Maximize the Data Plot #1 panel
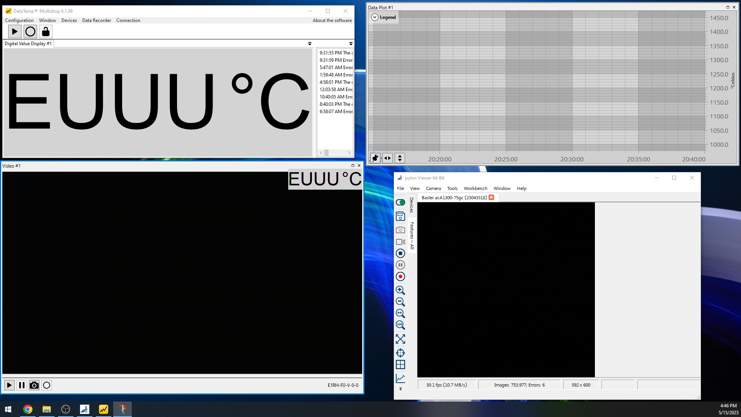The height and width of the screenshot is (417, 741). click(x=727, y=7)
